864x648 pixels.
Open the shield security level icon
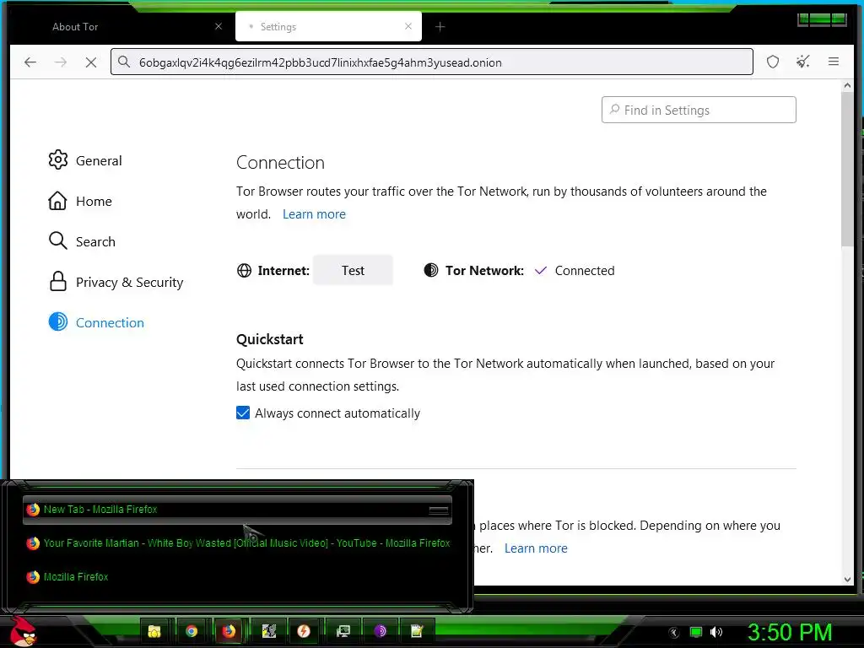773,62
